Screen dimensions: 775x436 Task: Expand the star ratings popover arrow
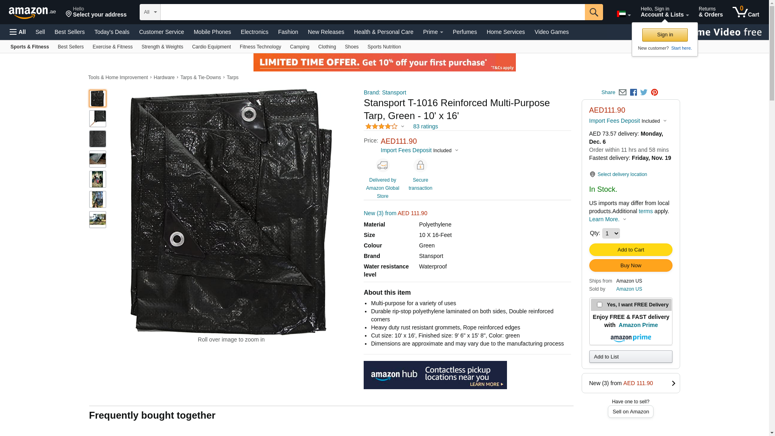point(402,127)
